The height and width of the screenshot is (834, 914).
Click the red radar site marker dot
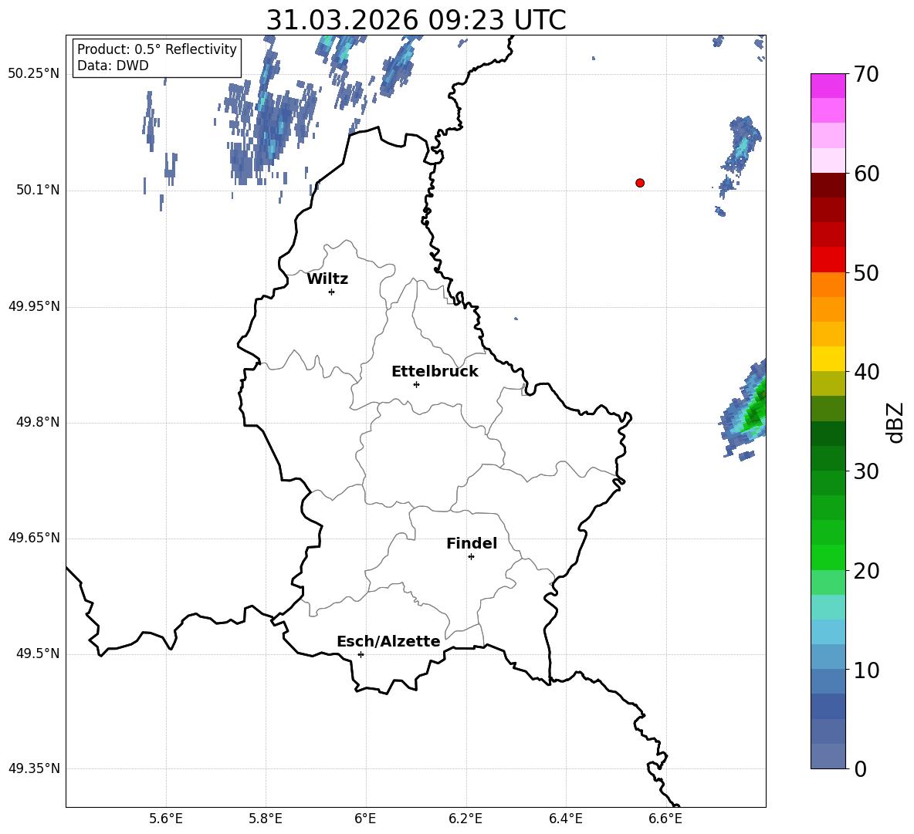click(640, 183)
